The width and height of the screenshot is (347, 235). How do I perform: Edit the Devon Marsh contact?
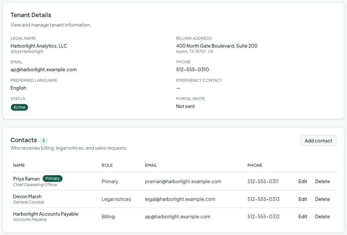[x=303, y=199]
